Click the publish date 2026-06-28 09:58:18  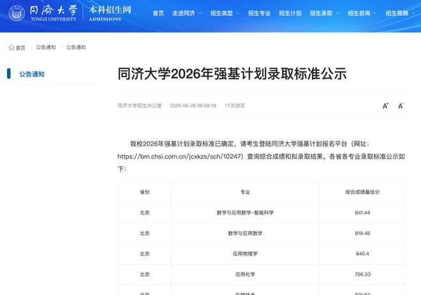pos(193,105)
